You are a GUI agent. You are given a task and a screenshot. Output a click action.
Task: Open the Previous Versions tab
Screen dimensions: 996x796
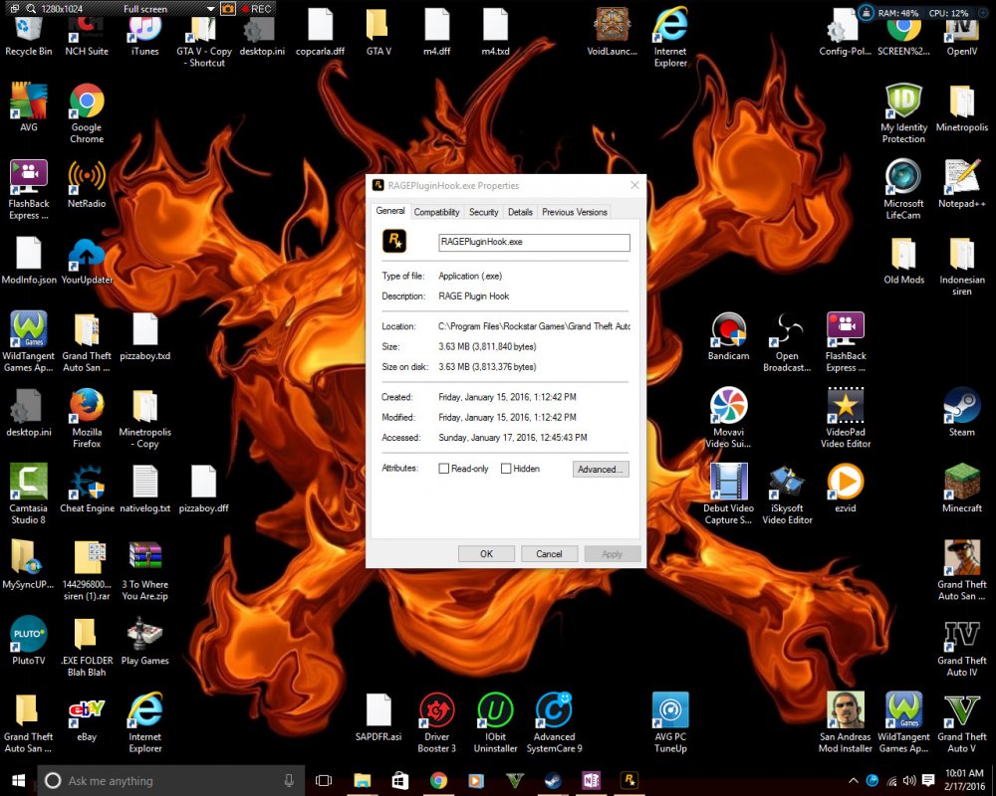574,212
